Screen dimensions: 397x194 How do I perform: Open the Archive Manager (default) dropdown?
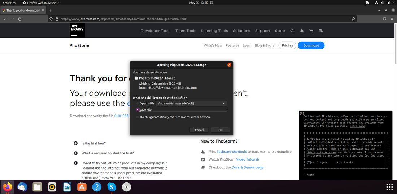pyautogui.click(x=191, y=103)
